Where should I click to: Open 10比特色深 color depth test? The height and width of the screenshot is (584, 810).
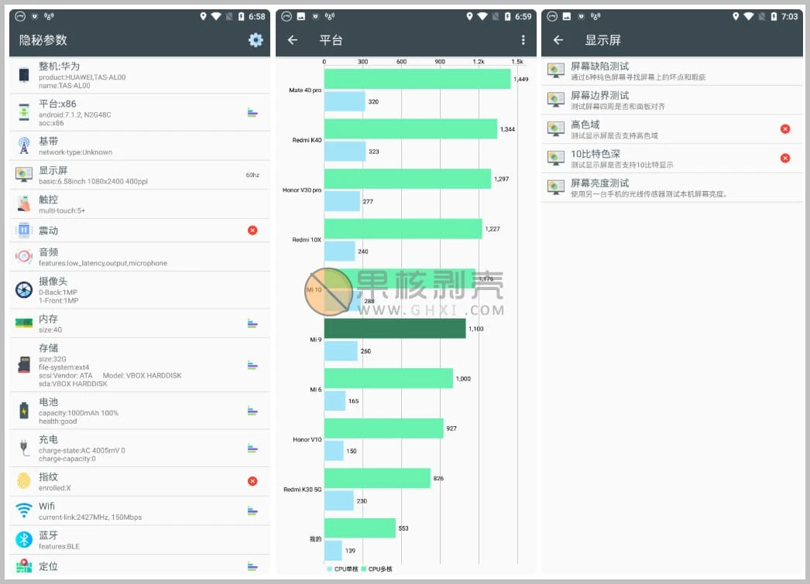pyautogui.click(x=672, y=159)
